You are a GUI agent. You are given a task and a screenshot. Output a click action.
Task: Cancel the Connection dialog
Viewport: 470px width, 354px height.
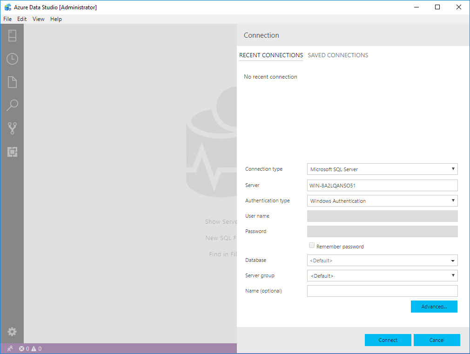point(437,340)
